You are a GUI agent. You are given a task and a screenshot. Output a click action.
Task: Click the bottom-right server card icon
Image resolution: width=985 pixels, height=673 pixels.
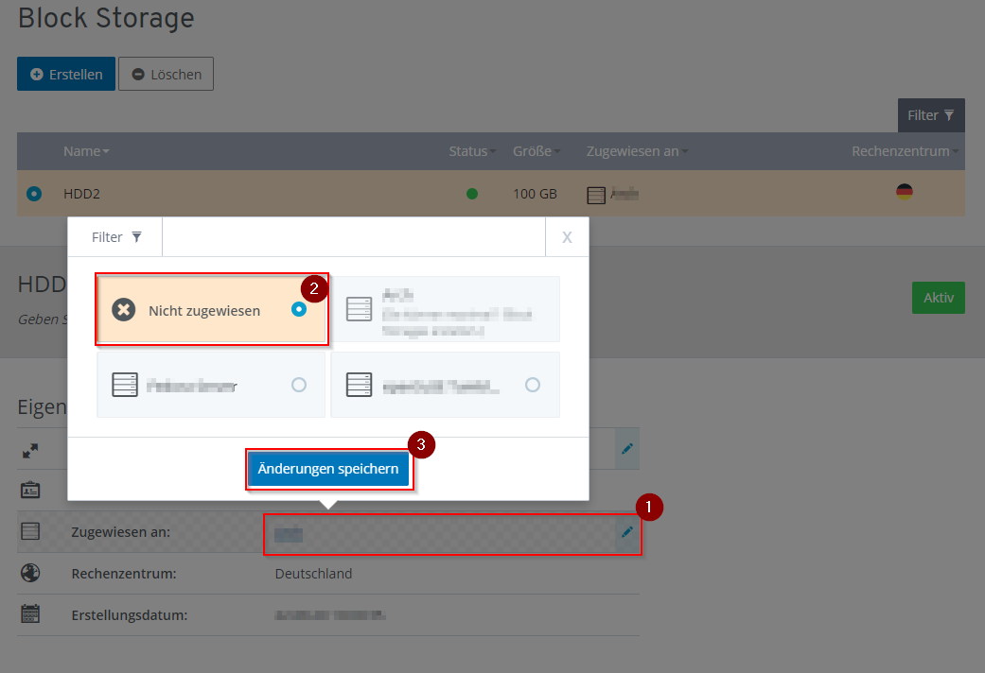point(360,385)
